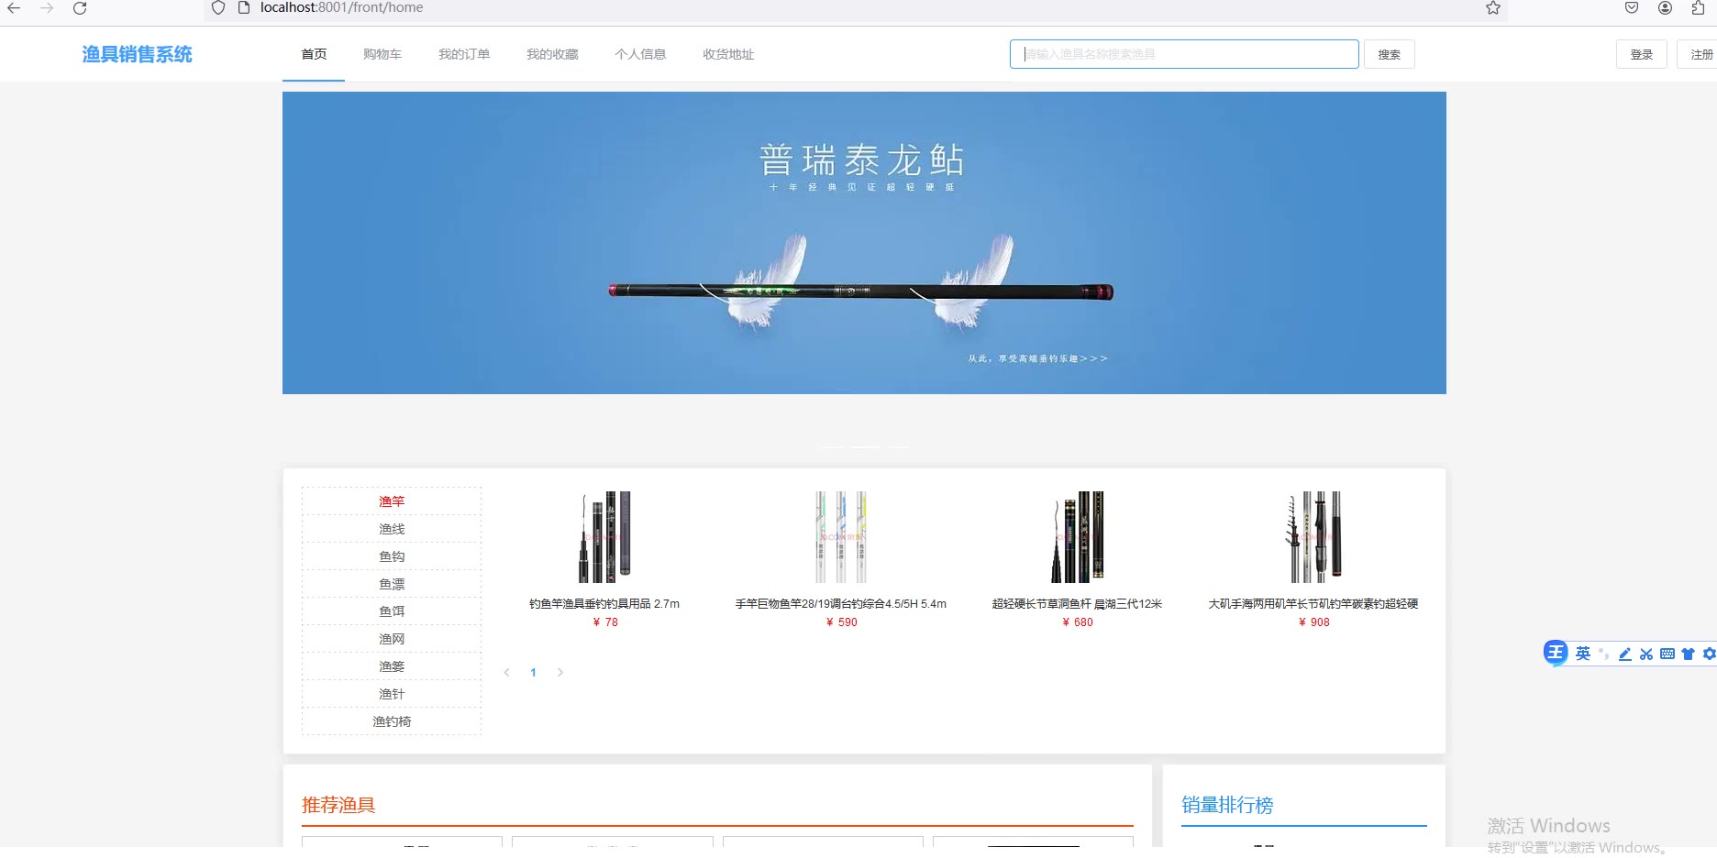Select the 渔网 category

tap(392, 639)
